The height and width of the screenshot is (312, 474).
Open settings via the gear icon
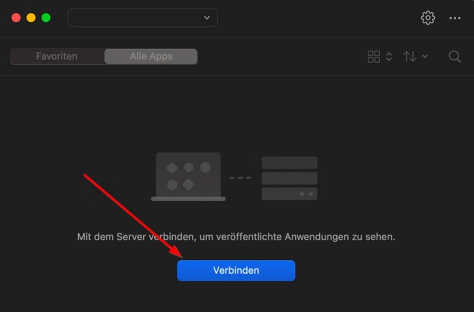pos(428,18)
